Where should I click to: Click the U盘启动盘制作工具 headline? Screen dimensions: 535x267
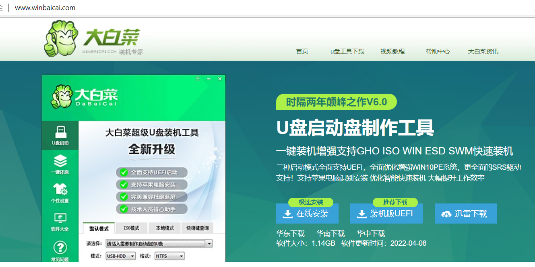[355, 128]
